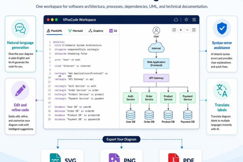Click code line '@startuml'
Viewport: 243px width, 162px height.
tap(59, 42)
